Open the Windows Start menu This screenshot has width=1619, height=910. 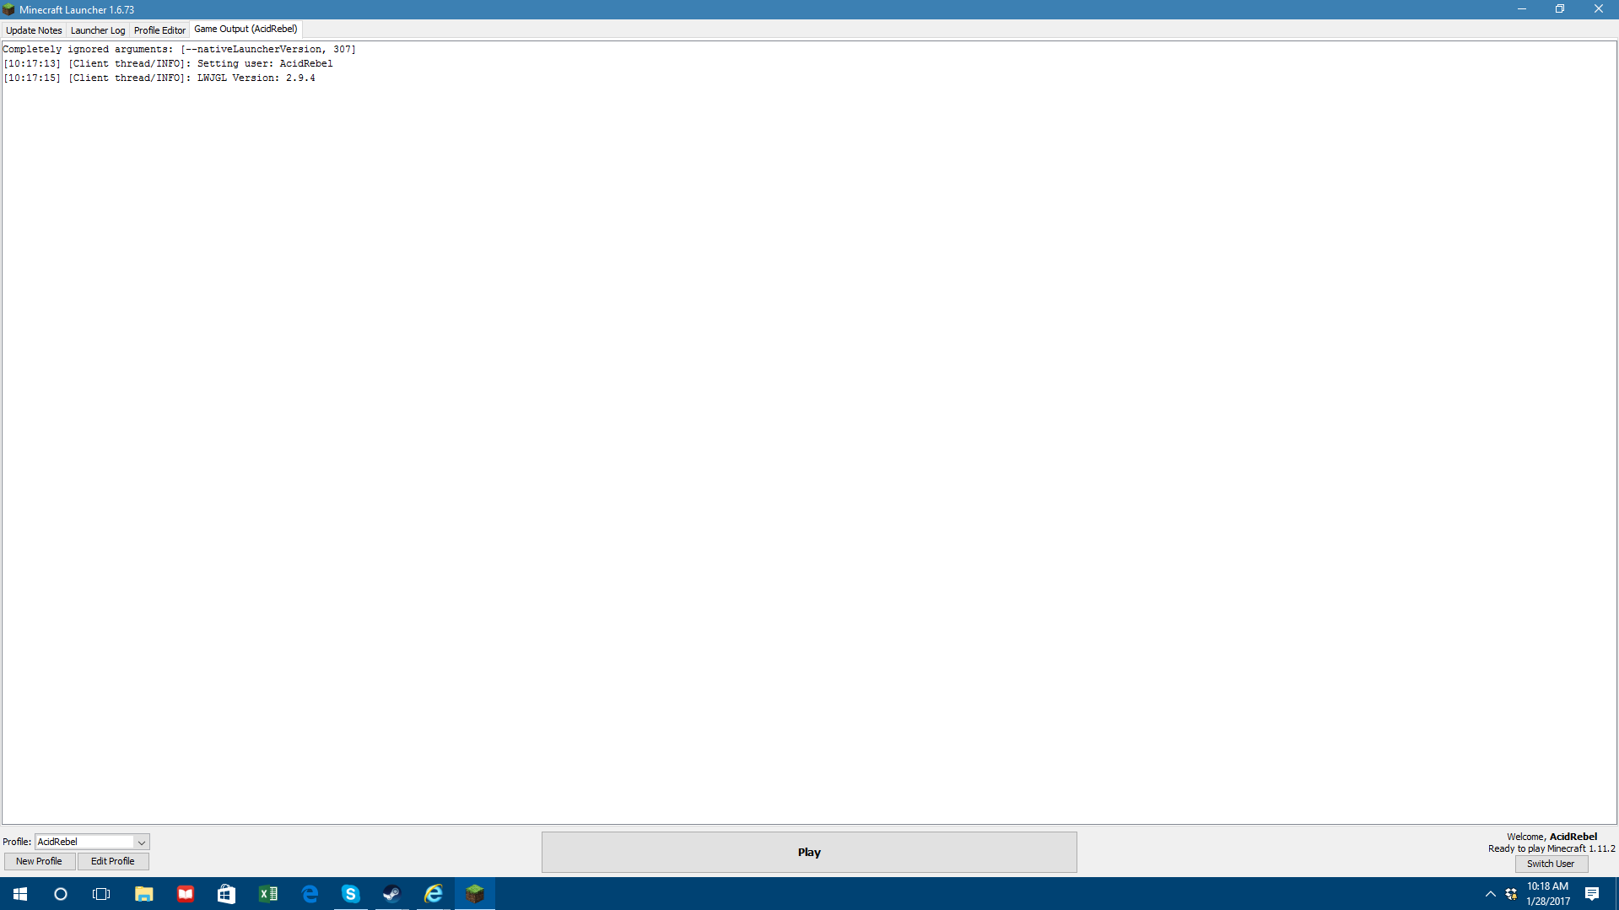tap(20, 894)
